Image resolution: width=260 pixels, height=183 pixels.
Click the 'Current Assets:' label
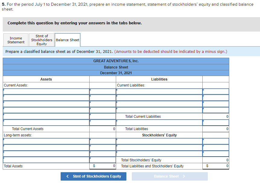click(16, 85)
